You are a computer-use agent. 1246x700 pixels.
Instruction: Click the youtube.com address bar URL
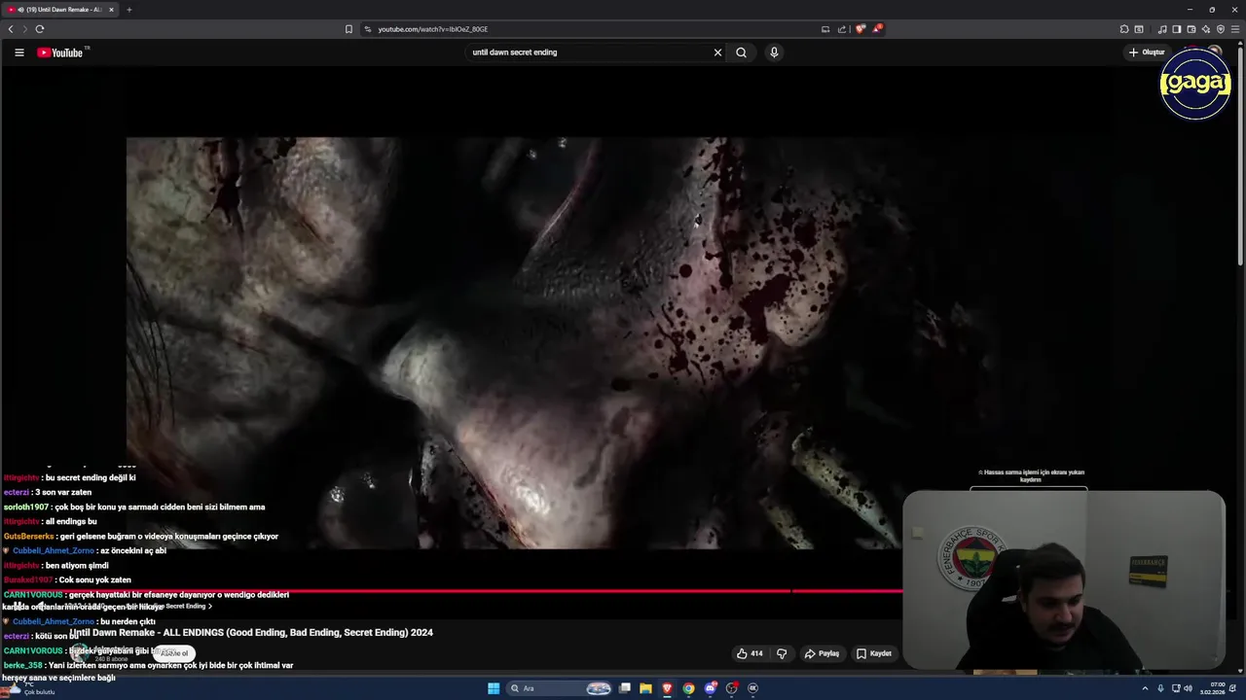pyautogui.click(x=433, y=29)
